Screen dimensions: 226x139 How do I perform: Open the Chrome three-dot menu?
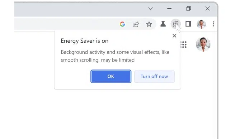pos(213,24)
